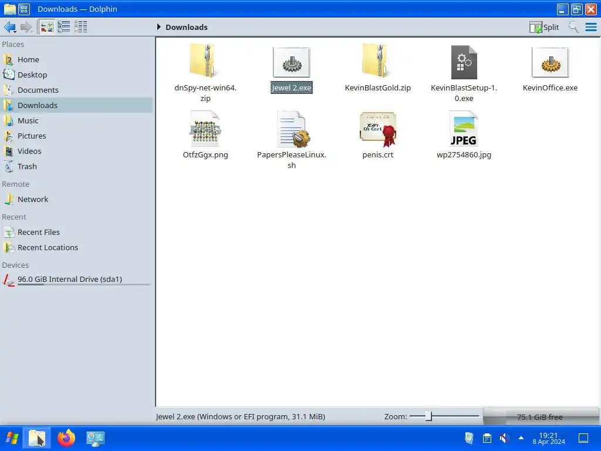The height and width of the screenshot is (451, 601).
Task: Select penis.crt certificate icon
Action: click(377, 129)
